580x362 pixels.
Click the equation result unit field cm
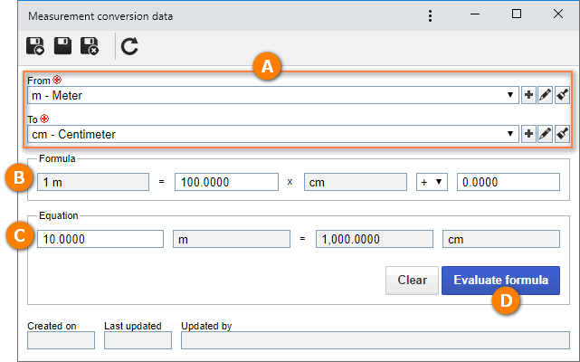[501, 239]
